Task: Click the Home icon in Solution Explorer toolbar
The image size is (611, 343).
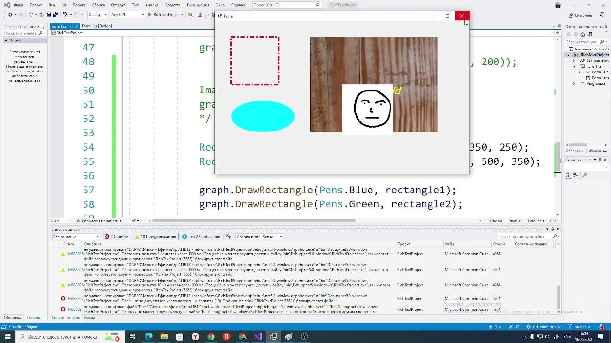Action: pos(582,34)
